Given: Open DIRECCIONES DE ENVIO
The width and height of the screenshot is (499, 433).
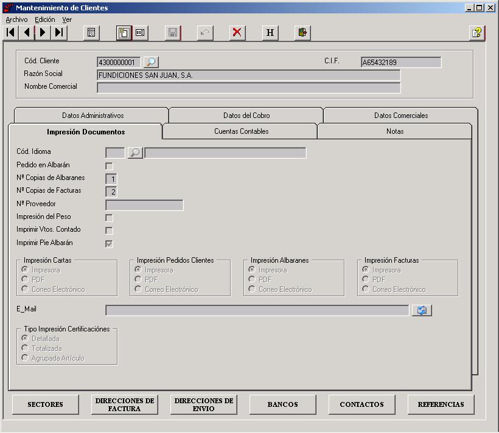Looking at the screenshot, I should (204, 404).
